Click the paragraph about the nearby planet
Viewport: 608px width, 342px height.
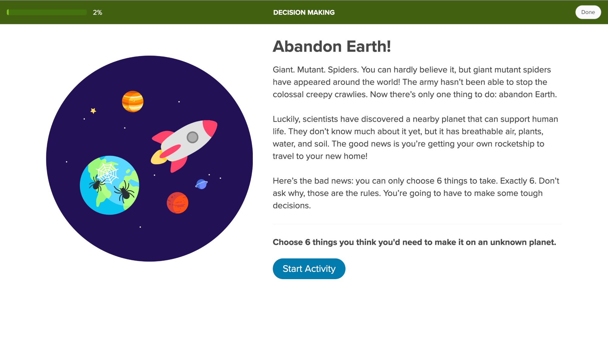[415, 138]
